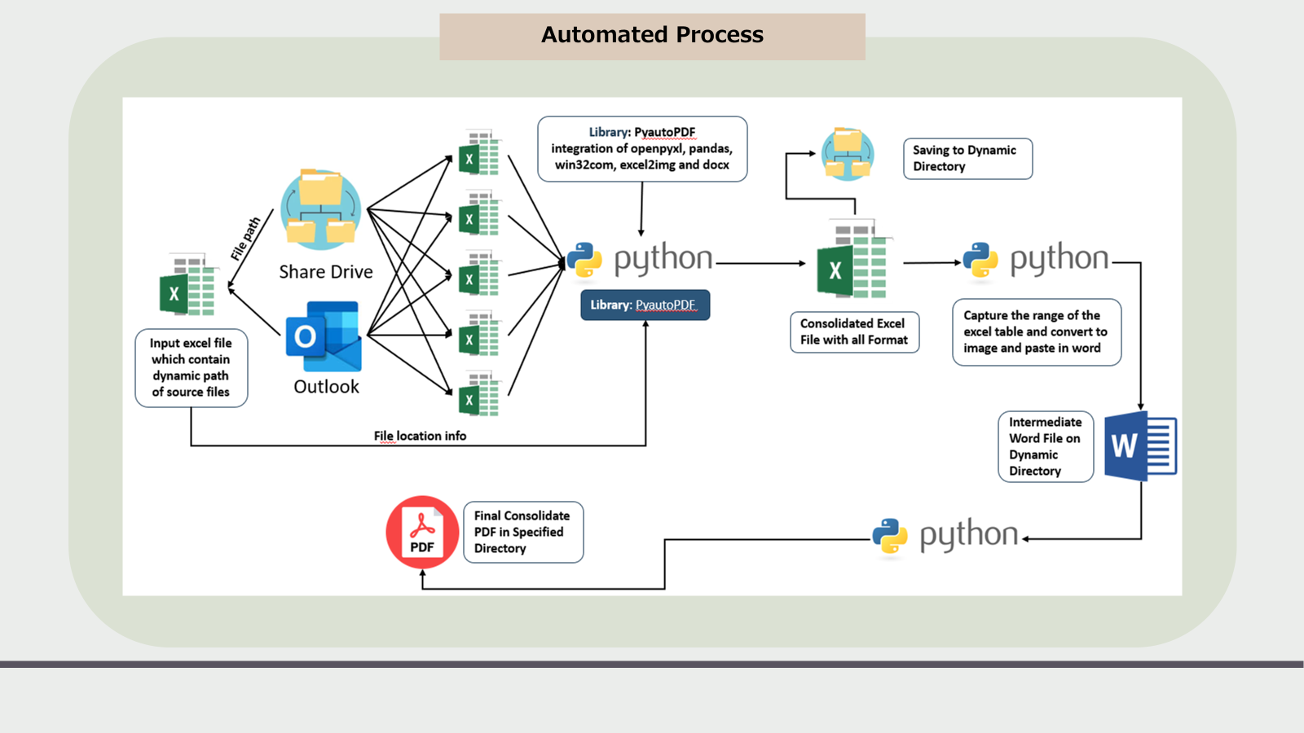Select the Automated Process title box
Screen dimensions: 1304x733
tap(652, 36)
